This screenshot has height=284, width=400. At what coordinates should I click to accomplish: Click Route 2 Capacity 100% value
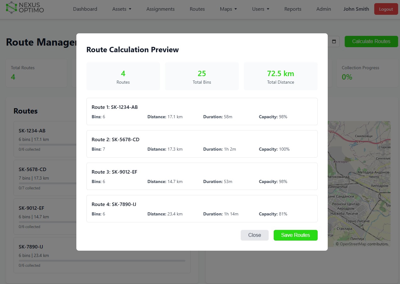(x=284, y=149)
